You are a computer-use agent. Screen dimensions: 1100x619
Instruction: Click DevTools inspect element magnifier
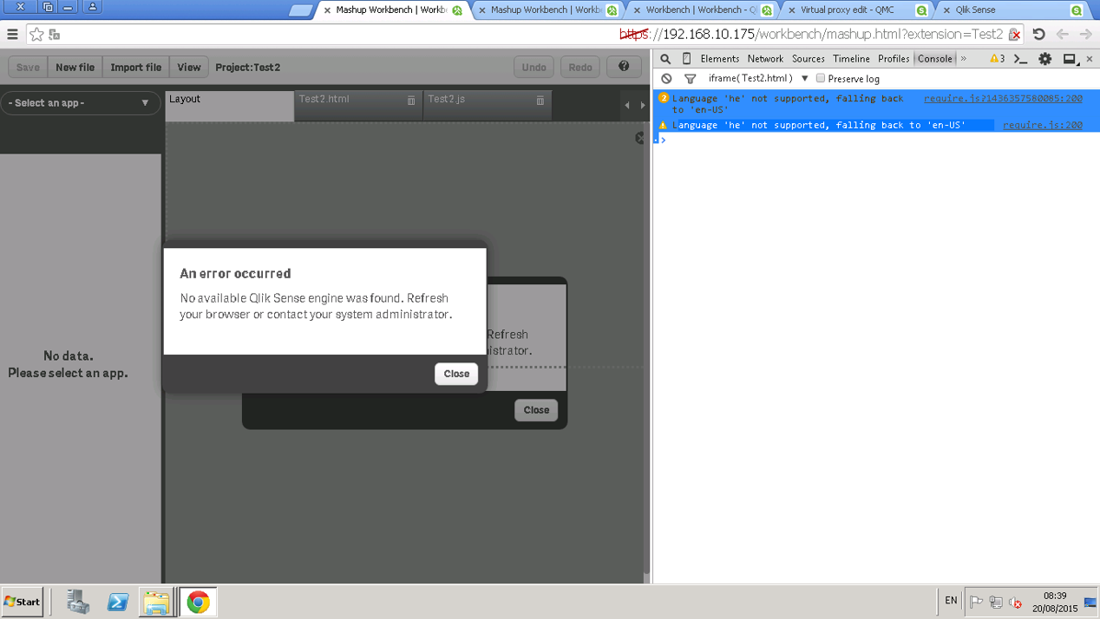tap(665, 59)
